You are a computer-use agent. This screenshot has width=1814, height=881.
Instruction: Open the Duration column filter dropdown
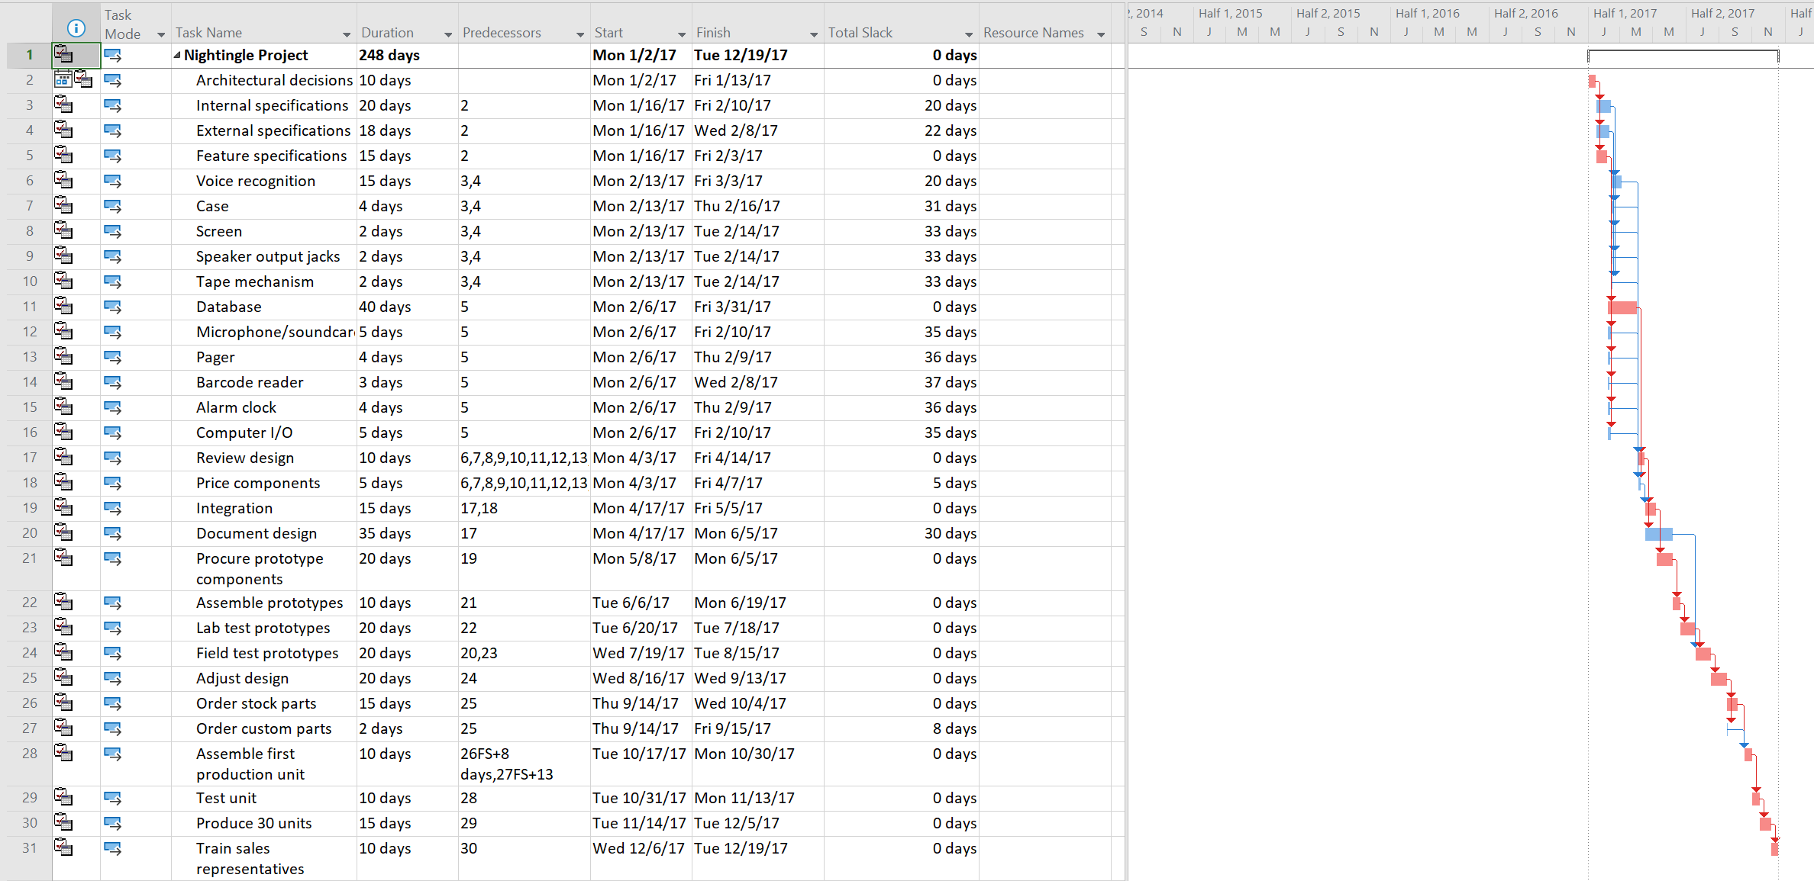(x=447, y=34)
